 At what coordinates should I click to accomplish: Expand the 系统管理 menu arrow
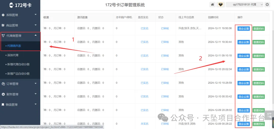tap(36, 14)
